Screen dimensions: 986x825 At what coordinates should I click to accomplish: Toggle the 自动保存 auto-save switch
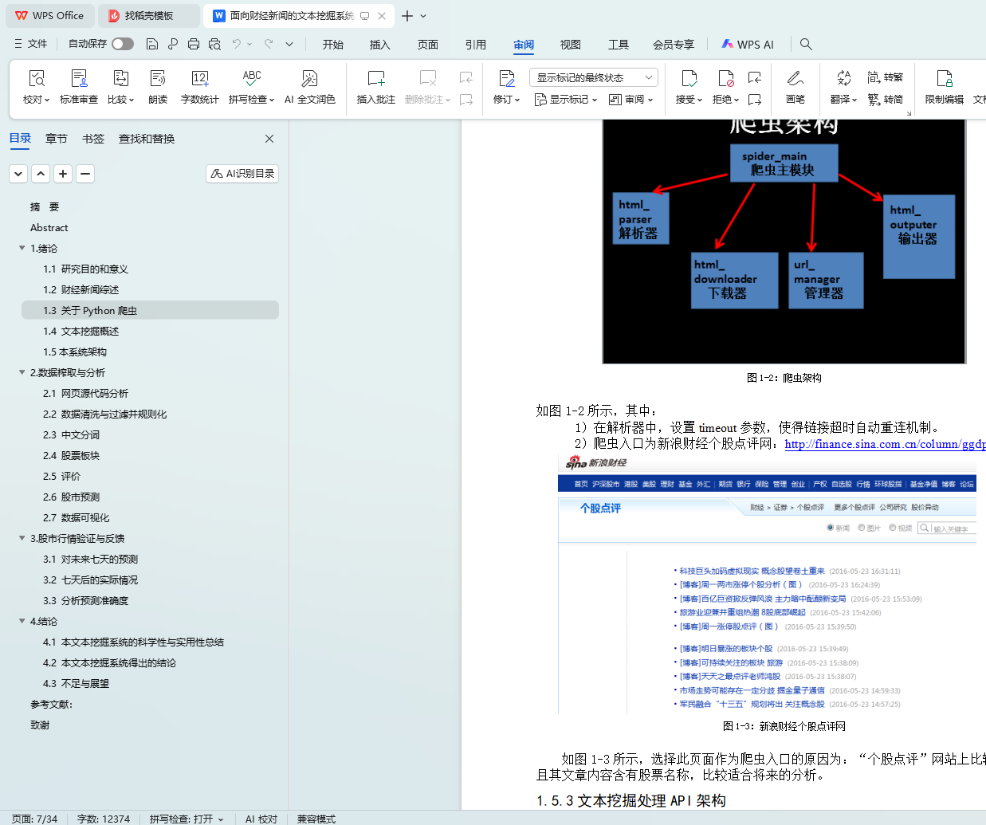(123, 44)
